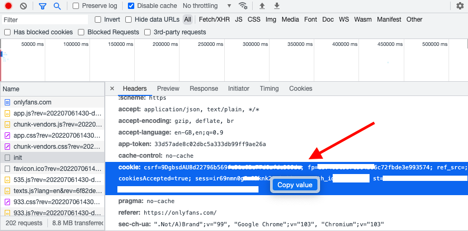The width and height of the screenshot is (468, 231).
Task: Filter by Media requests
Action: pos(290,20)
